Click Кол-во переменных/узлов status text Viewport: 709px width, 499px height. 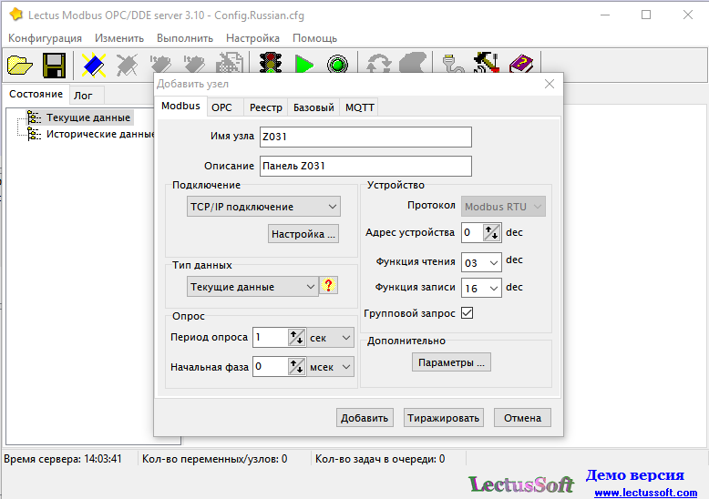point(214,459)
